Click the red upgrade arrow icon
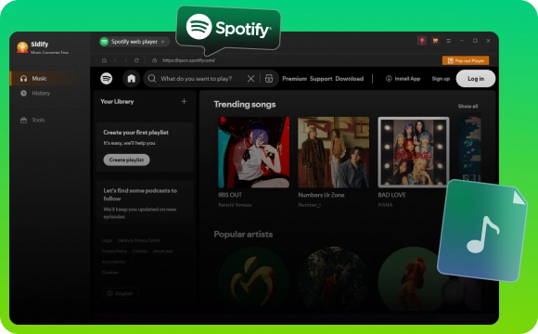 pos(422,41)
